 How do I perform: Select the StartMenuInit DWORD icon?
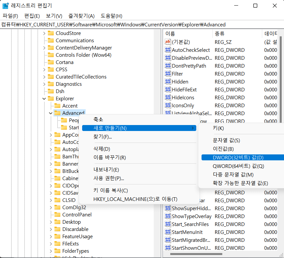(x=168, y=232)
